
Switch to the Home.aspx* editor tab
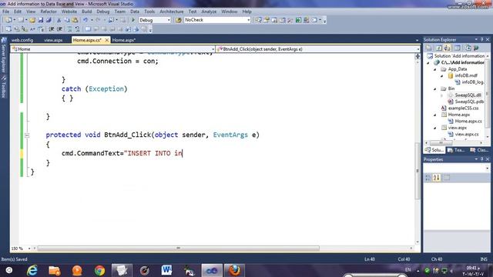(124, 40)
